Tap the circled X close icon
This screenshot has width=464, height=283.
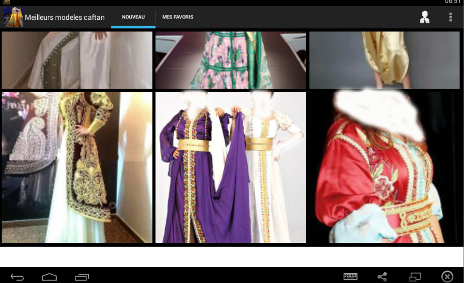(x=447, y=277)
